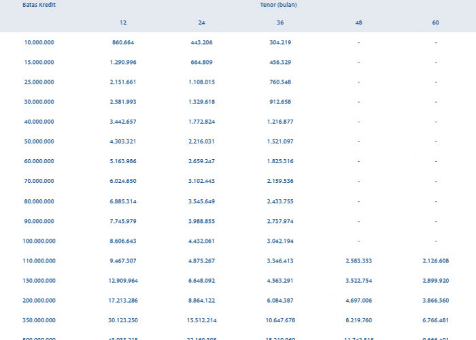This screenshot has height=340, width=476.
Task: Select the 12-month tenor column header
Action: [123, 22]
